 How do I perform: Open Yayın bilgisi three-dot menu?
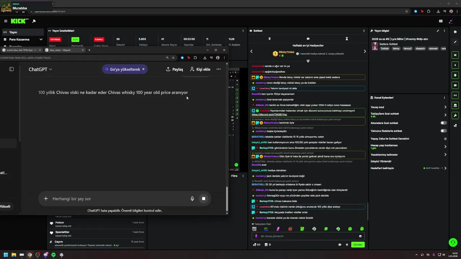pos(444,31)
